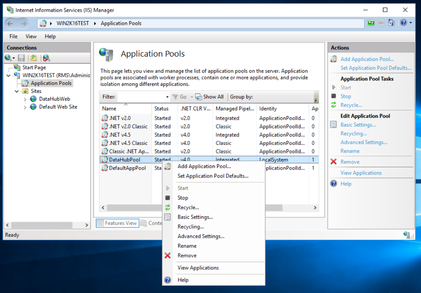421x293 pixels.
Task: Collapse the Sites tree node
Action: pos(16,91)
